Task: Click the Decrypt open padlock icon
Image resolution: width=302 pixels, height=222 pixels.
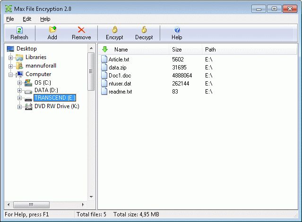Action: point(144,30)
